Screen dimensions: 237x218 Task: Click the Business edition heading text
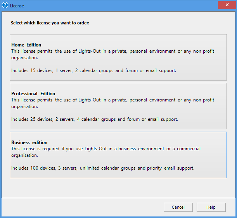(x=29, y=142)
